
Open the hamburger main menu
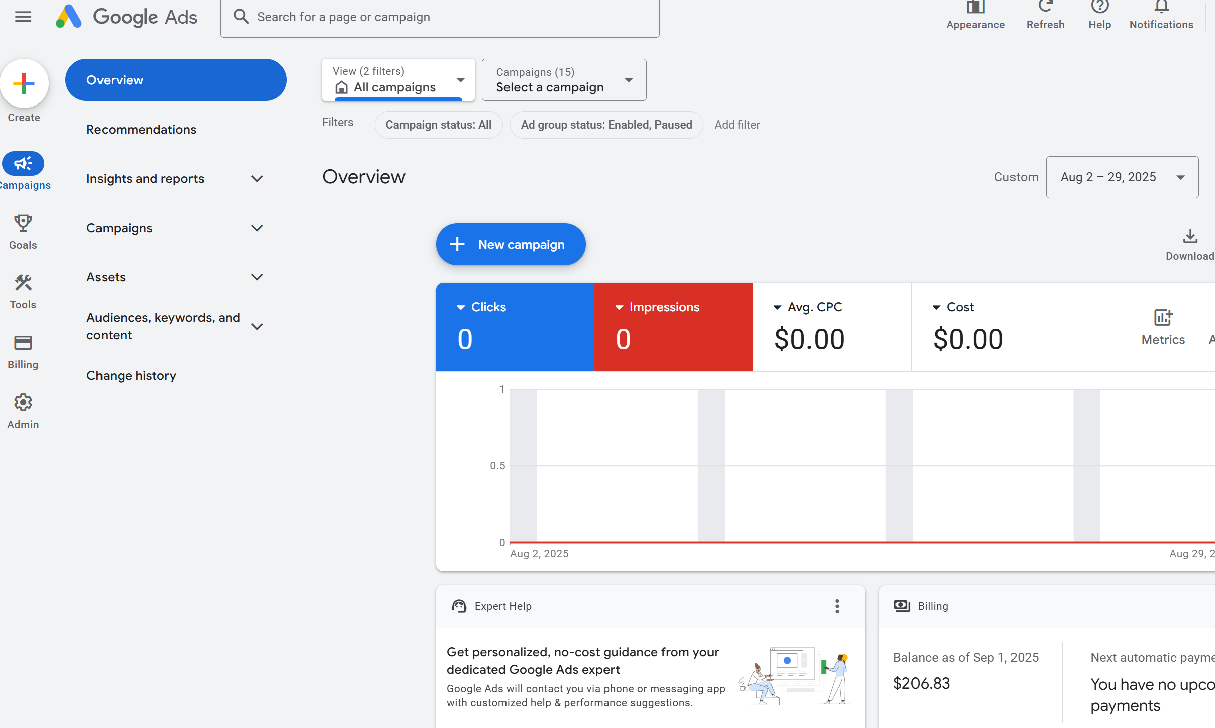23,17
